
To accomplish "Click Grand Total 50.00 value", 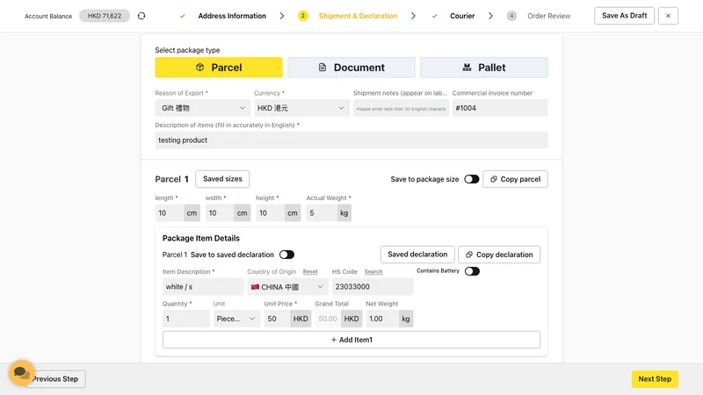I will click(x=328, y=319).
